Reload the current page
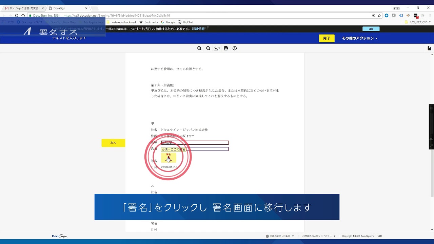 [x=17, y=16]
